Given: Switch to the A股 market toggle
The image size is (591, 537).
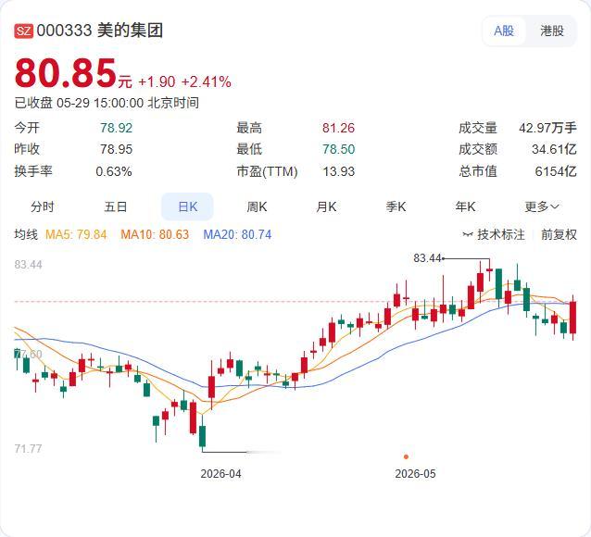Looking at the screenshot, I should click(504, 31).
